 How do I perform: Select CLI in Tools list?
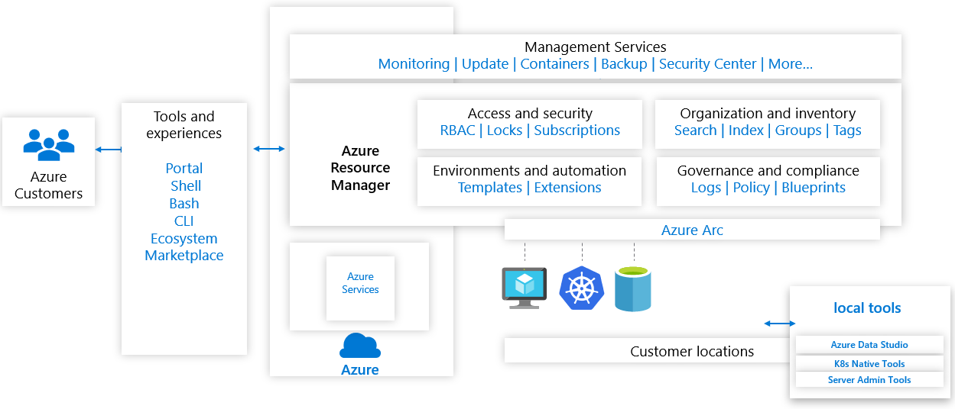click(x=184, y=221)
